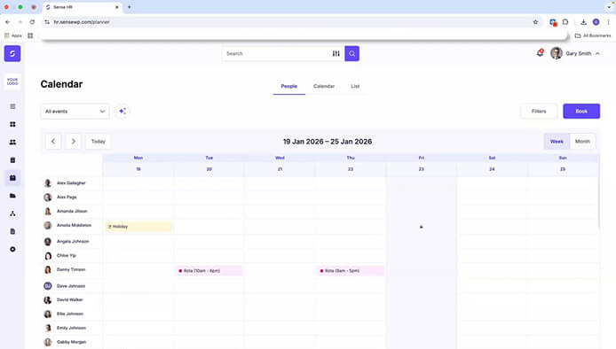616x349 pixels.
Task: Select employee Angela Johnson
Action: click(x=73, y=242)
